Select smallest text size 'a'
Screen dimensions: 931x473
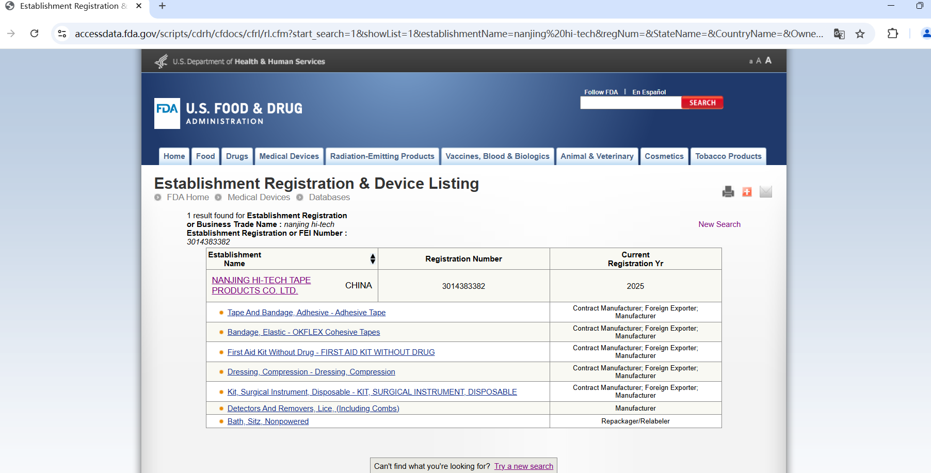[x=751, y=61]
